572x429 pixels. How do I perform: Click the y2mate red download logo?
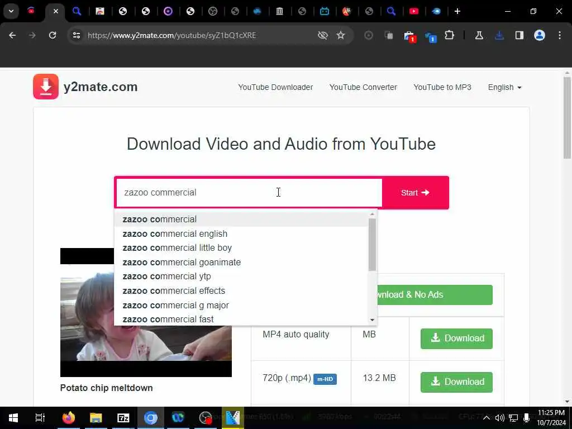pyautogui.click(x=46, y=87)
